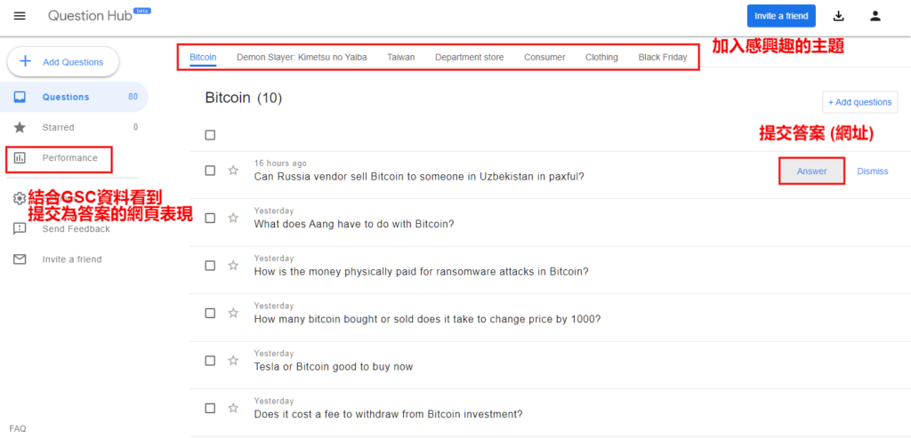Open Questions in the sidebar
The width and height of the screenshot is (911, 438).
(74, 97)
